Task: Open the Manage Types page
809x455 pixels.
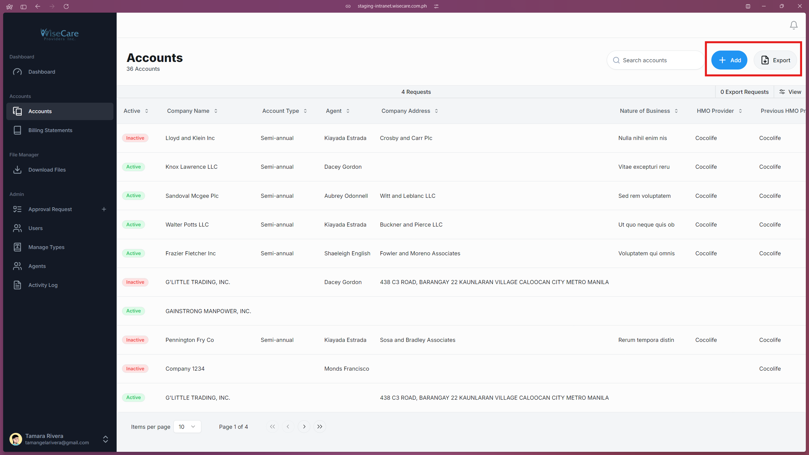Action: [x=46, y=247]
